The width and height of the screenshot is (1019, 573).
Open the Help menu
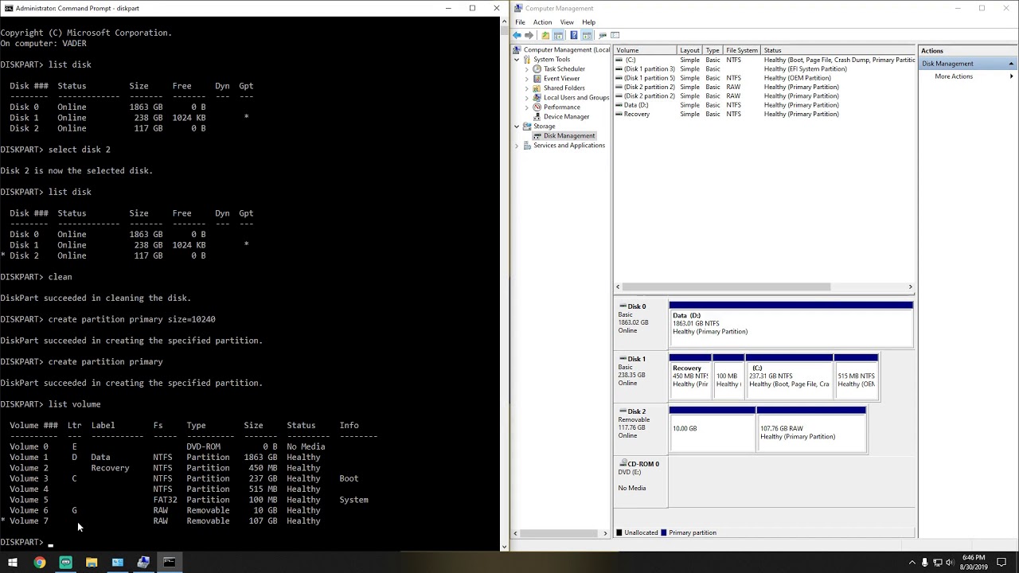[589, 22]
